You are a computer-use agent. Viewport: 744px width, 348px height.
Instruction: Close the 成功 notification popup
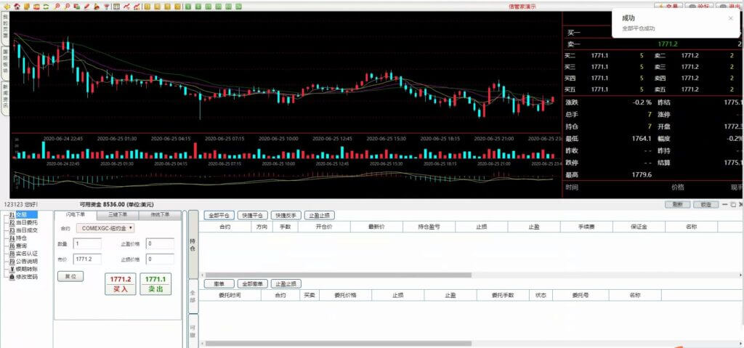coord(730,18)
